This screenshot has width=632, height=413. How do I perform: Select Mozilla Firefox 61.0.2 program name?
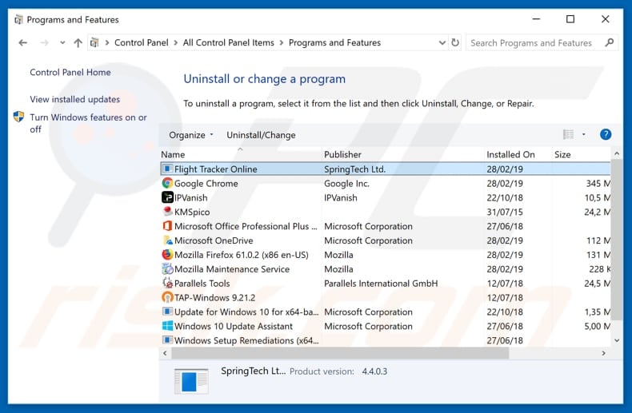[241, 255]
